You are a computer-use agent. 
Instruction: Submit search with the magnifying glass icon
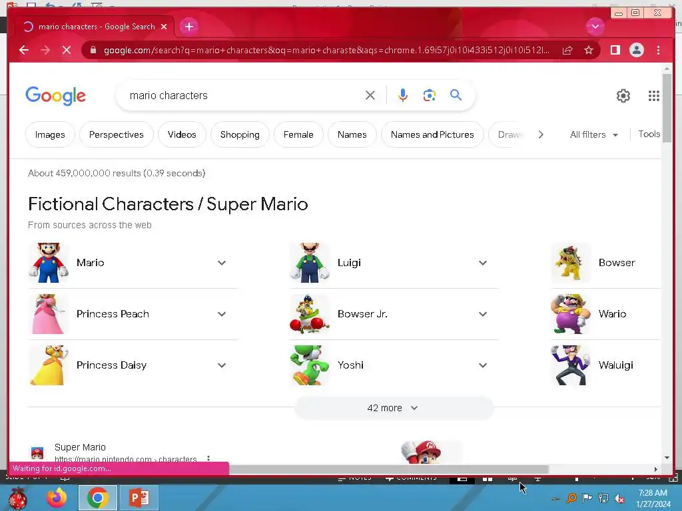pyautogui.click(x=456, y=94)
